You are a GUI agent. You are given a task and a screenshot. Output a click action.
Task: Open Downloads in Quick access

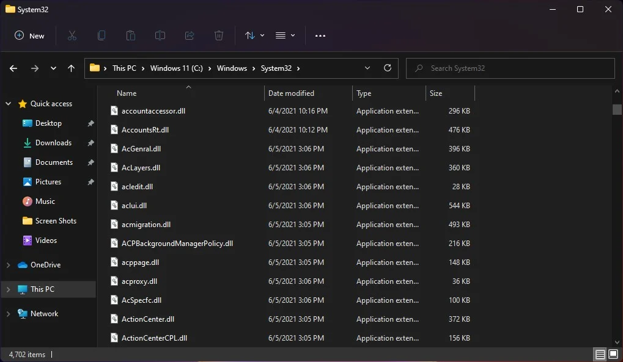pyautogui.click(x=53, y=142)
